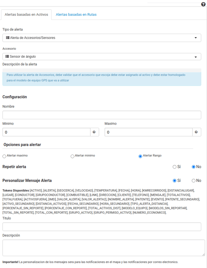Click the help icon beside Maximo field
207x268 pixels.
(196, 132)
